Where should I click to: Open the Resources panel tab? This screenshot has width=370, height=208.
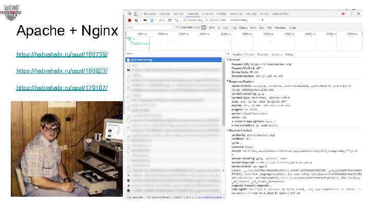point(236,14)
